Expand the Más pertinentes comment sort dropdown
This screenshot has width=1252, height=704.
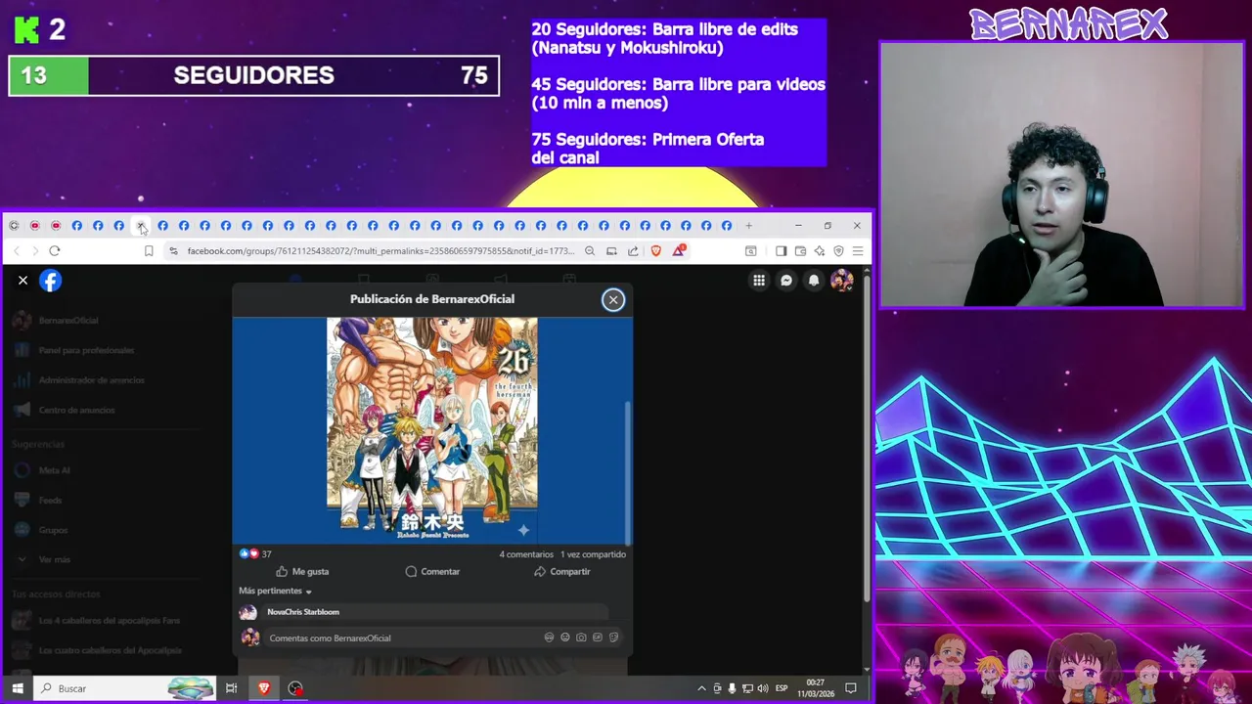tap(275, 591)
